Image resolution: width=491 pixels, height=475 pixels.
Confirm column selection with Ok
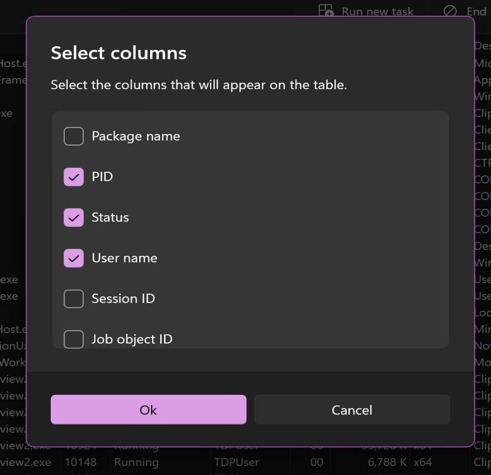click(148, 410)
